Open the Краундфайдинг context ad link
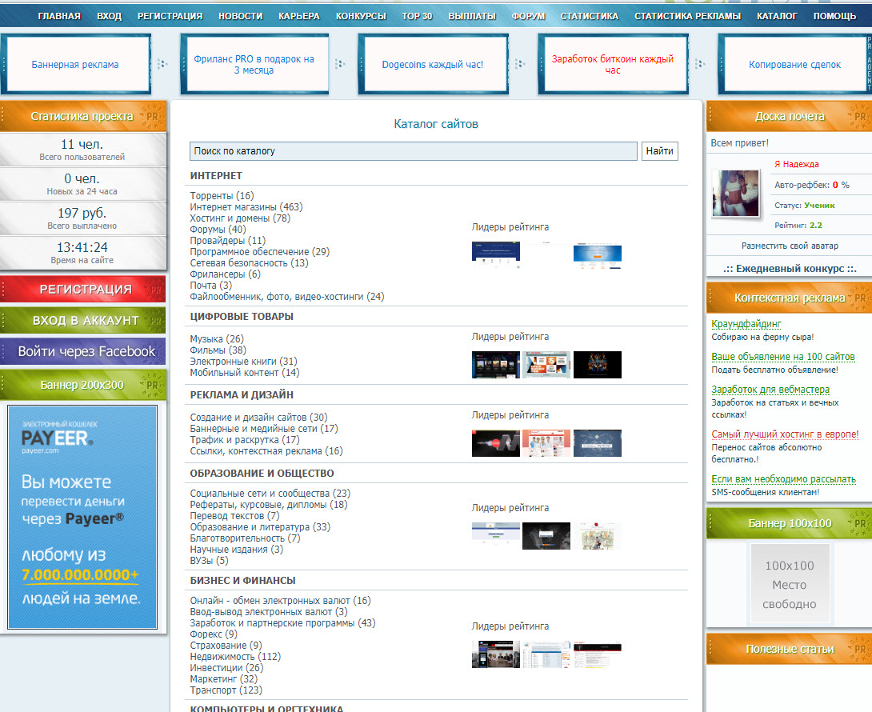 click(x=746, y=324)
